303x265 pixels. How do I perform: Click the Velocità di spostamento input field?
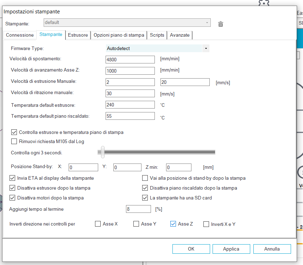point(130,60)
